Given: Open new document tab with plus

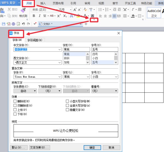Looking at the screenshot, I should (x=86, y=24).
